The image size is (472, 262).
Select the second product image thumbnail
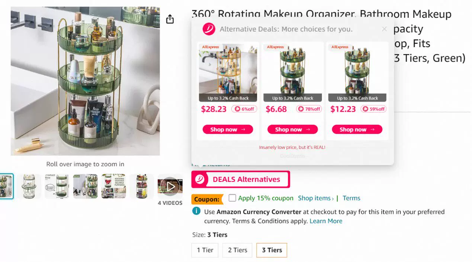click(x=29, y=186)
